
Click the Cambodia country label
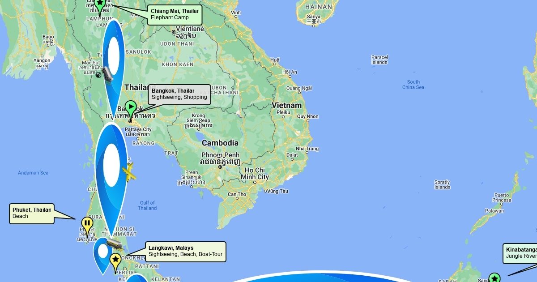point(220,143)
